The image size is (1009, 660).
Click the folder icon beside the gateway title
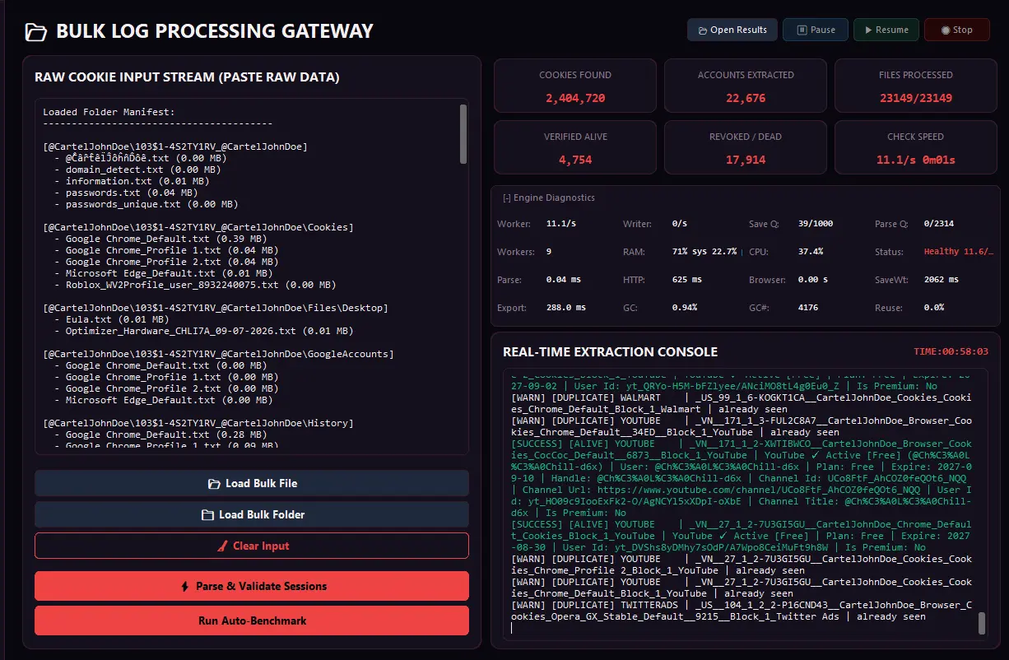pos(35,32)
